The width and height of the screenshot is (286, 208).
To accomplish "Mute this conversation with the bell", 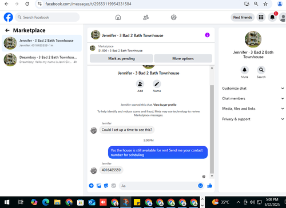I will point(244,70).
